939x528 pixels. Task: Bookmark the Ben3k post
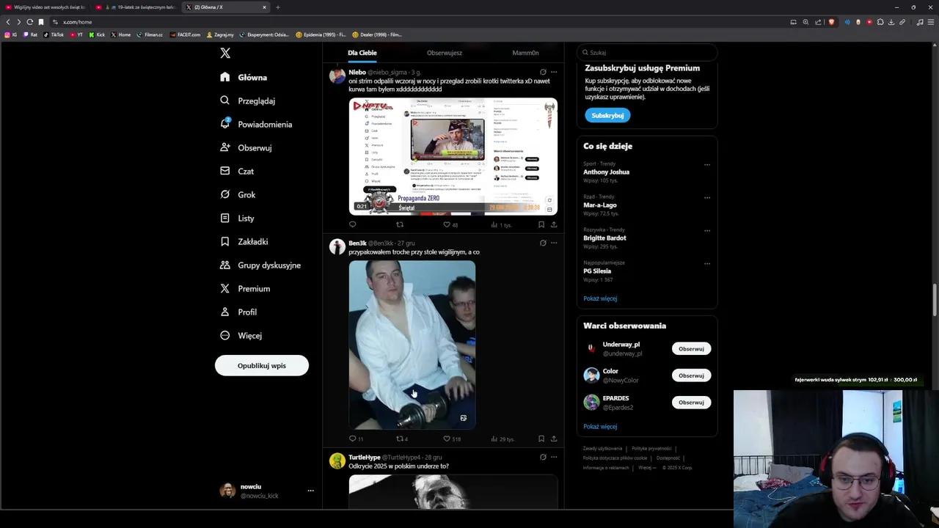point(541,439)
